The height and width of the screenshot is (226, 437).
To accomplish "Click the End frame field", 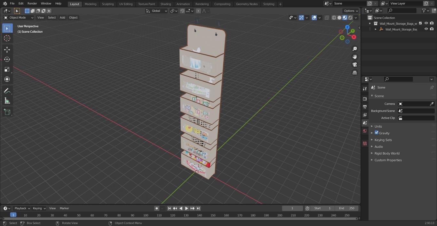I will (347, 208).
